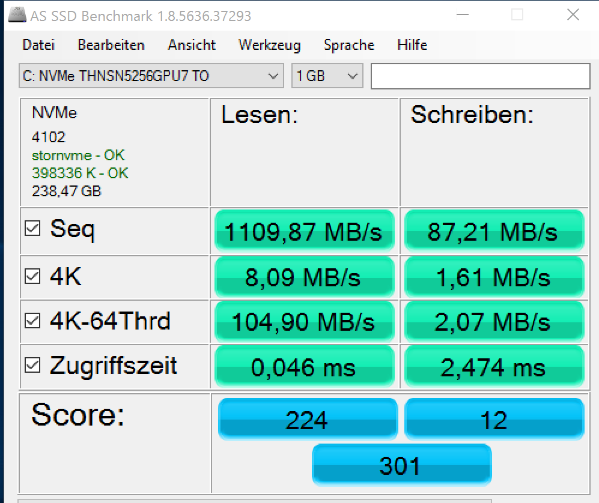The image size is (599, 503).
Task: Expand the drive selection dropdown
Action: coord(273,76)
